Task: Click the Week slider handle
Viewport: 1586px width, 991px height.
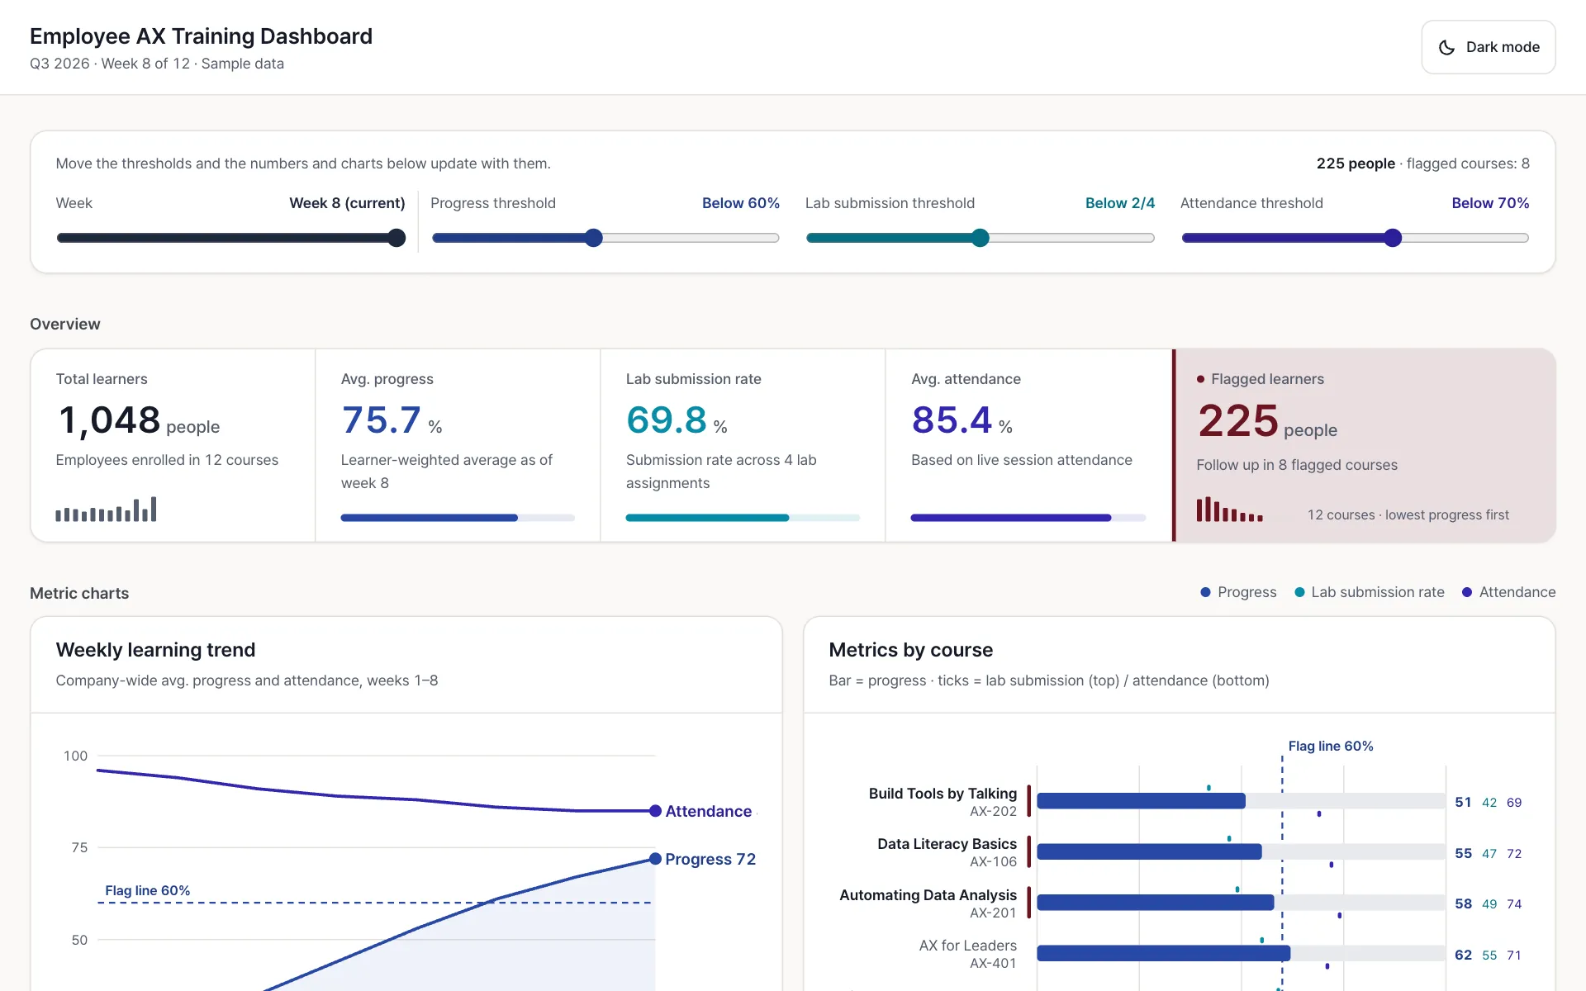Action: 396,238
